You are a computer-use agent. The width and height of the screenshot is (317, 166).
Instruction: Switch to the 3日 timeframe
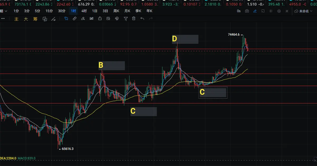pyautogui.click(x=105, y=11)
